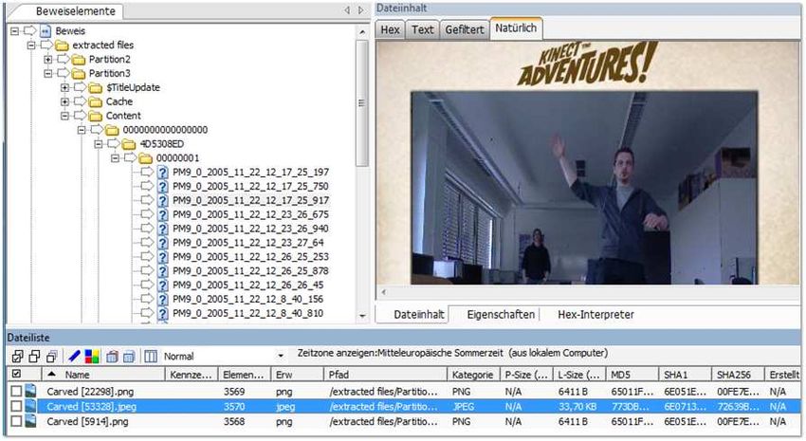Expand the Cache node
806x441 pixels.
(x=64, y=101)
